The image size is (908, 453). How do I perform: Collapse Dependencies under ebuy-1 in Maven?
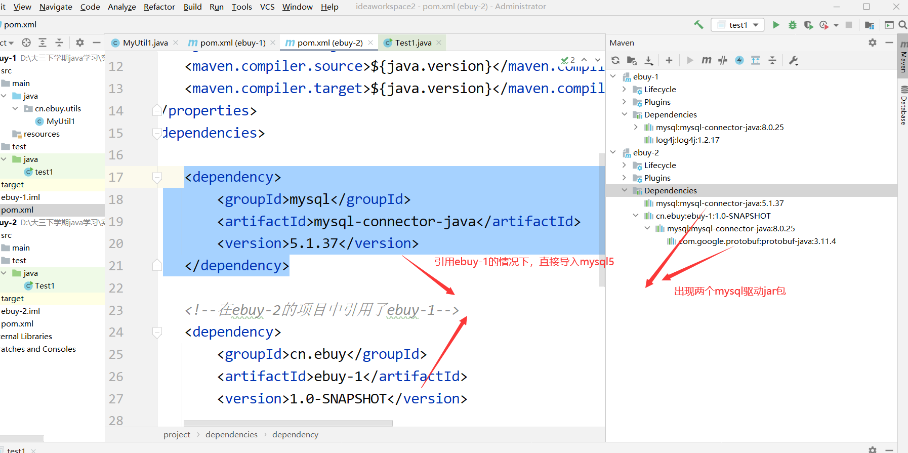(x=624, y=114)
